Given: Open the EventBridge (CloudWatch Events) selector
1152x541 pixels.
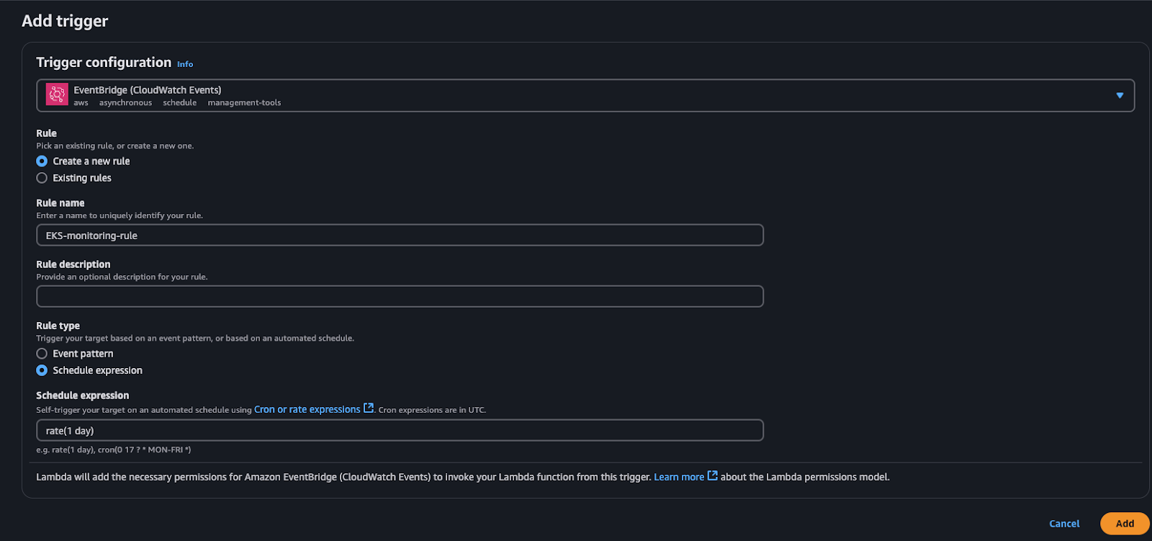Looking at the screenshot, I should [585, 95].
